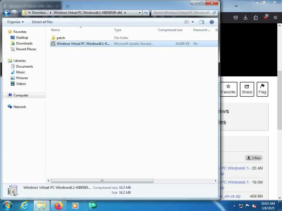Open the Music library
Image resolution: width=282 pixels, height=211 pixels.
(18, 72)
